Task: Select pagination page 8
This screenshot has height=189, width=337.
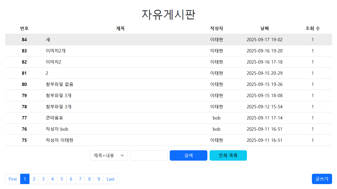Action: (x=90, y=179)
